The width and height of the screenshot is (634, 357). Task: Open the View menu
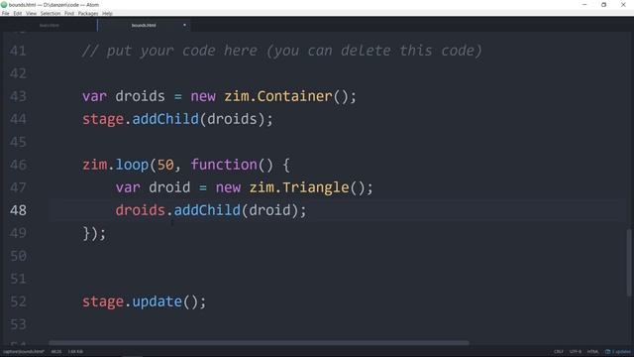(31, 13)
